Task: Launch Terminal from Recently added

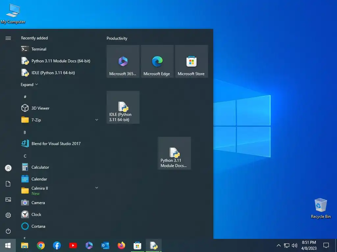Action: pos(60,49)
